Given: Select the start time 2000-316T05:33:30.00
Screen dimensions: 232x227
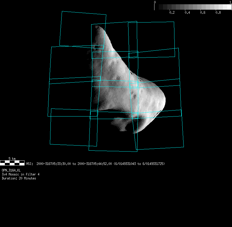Looking at the screenshot, I should pos(54,164).
